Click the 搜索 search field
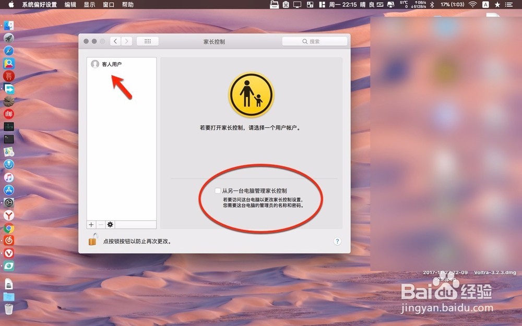Screen dimensions: 522x326 click(x=315, y=41)
